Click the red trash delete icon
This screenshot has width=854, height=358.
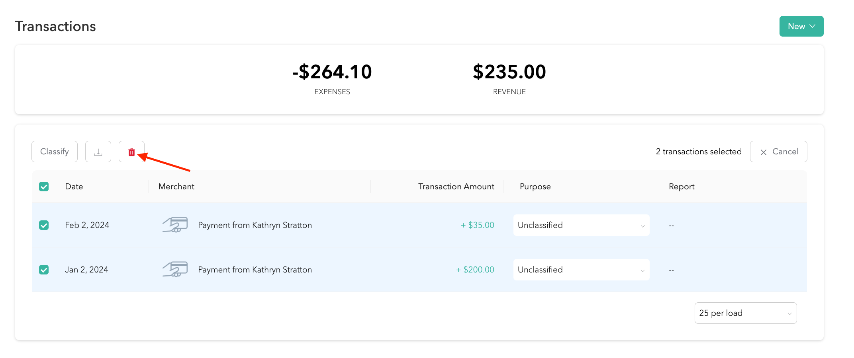point(131,152)
